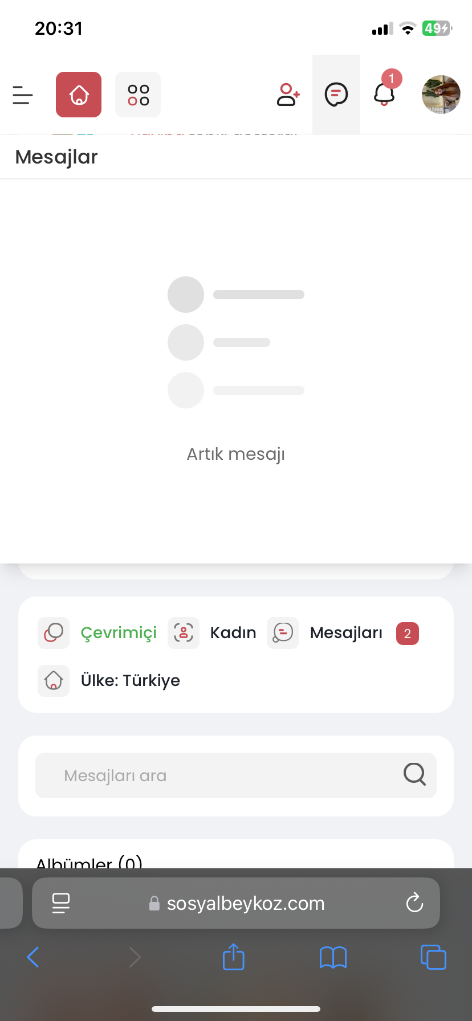Image resolution: width=472 pixels, height=1021 pixels.
Task: Click the Çevrimiçi online status
Action: click(x=119, y=633)
